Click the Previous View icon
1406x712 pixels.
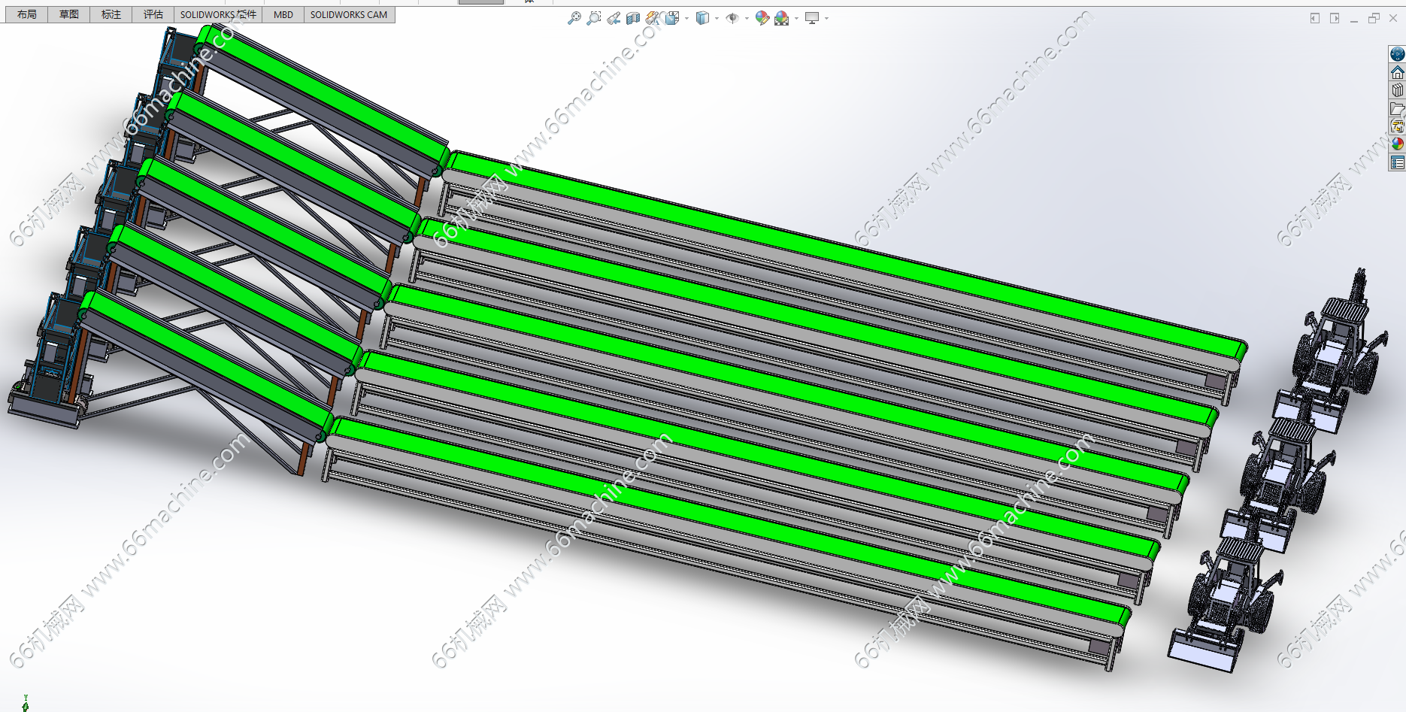pyautogui.click(x=614, y=18)
